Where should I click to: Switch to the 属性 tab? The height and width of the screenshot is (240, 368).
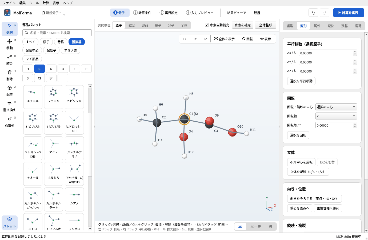(x=317, y=26)
